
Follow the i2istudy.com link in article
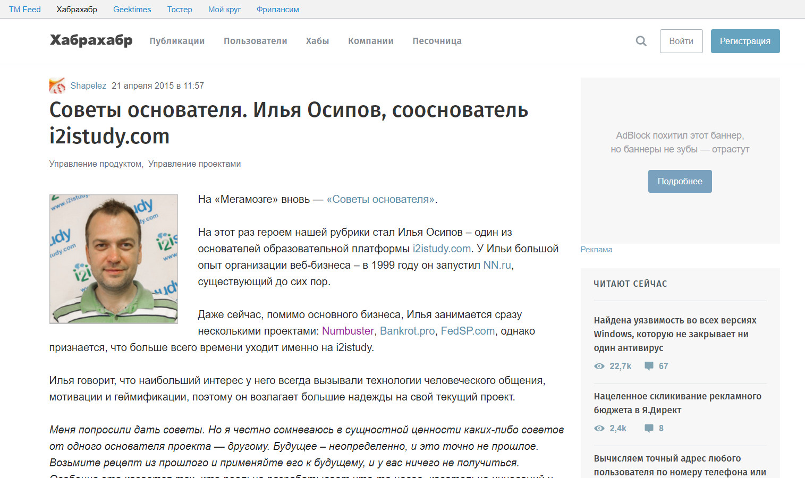click(x=442, y=249)
